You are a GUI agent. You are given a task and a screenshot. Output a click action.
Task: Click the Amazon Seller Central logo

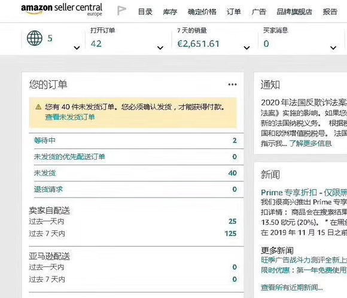(x=62, y=10)
